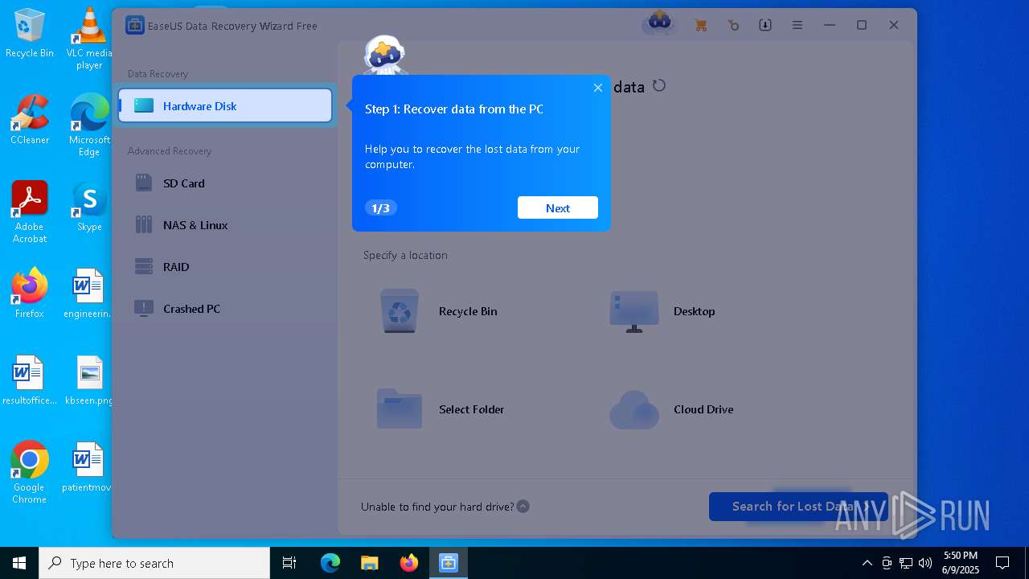Click the robot mascot avatar in title bar
The height and width of the screenshot is (579, 1029).
(x=659, y=23)
